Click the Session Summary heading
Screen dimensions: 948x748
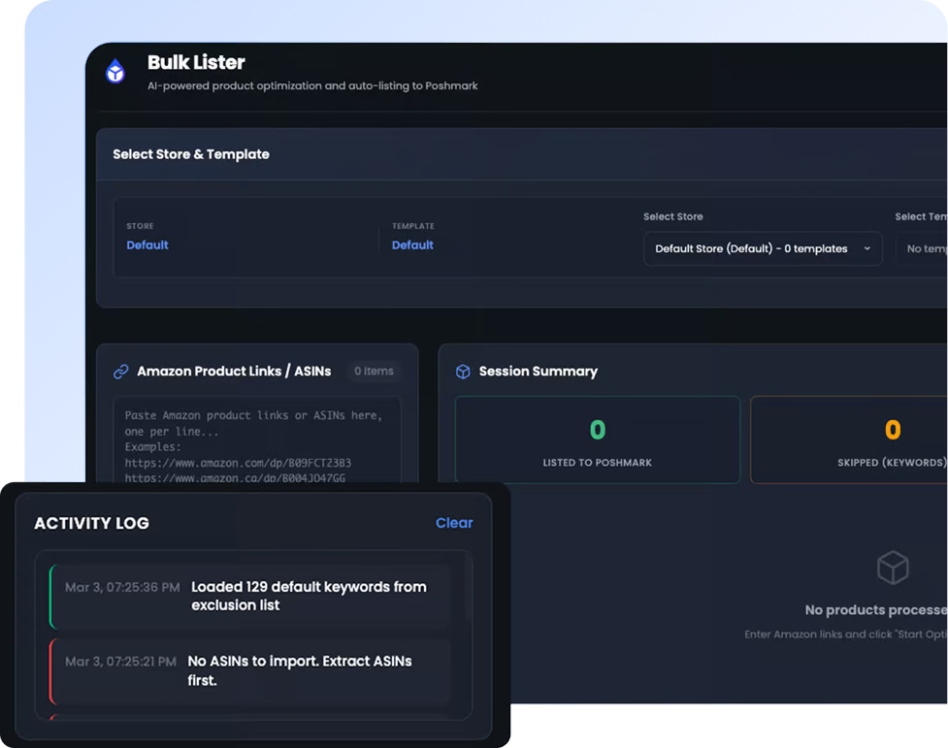pos(538,372)
